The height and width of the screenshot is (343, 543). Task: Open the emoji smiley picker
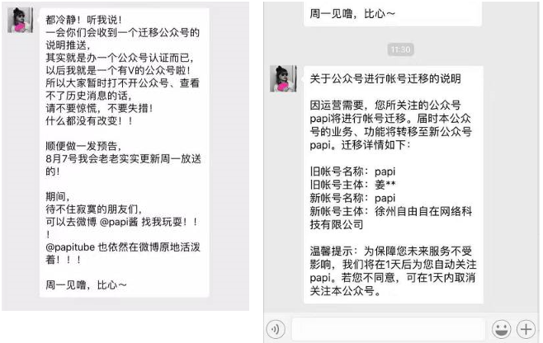click(x=501, y=329)
